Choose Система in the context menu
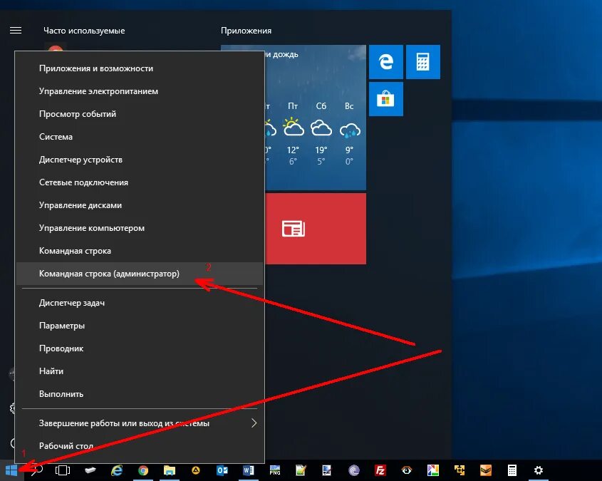The image size is (602, 481). 140,137
